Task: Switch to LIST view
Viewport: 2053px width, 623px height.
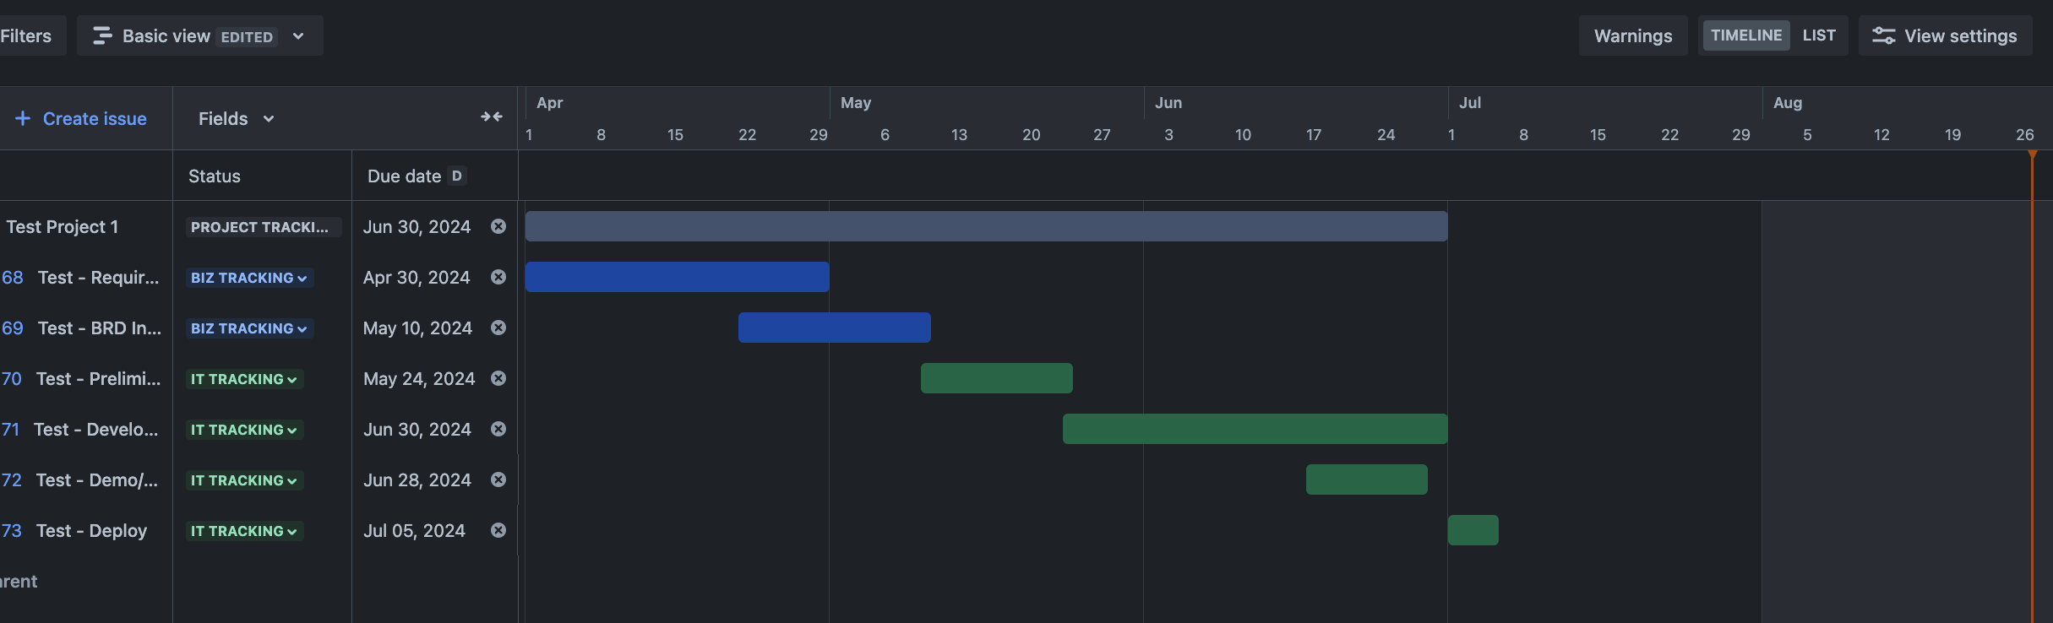Action: point(1819,35)
